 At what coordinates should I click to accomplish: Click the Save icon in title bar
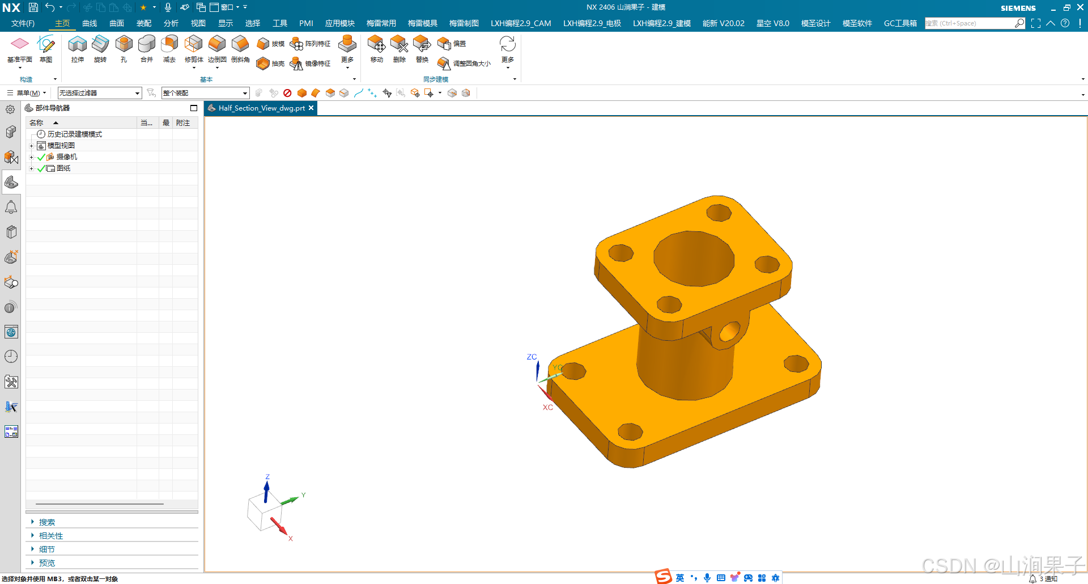tap(33, 7)
